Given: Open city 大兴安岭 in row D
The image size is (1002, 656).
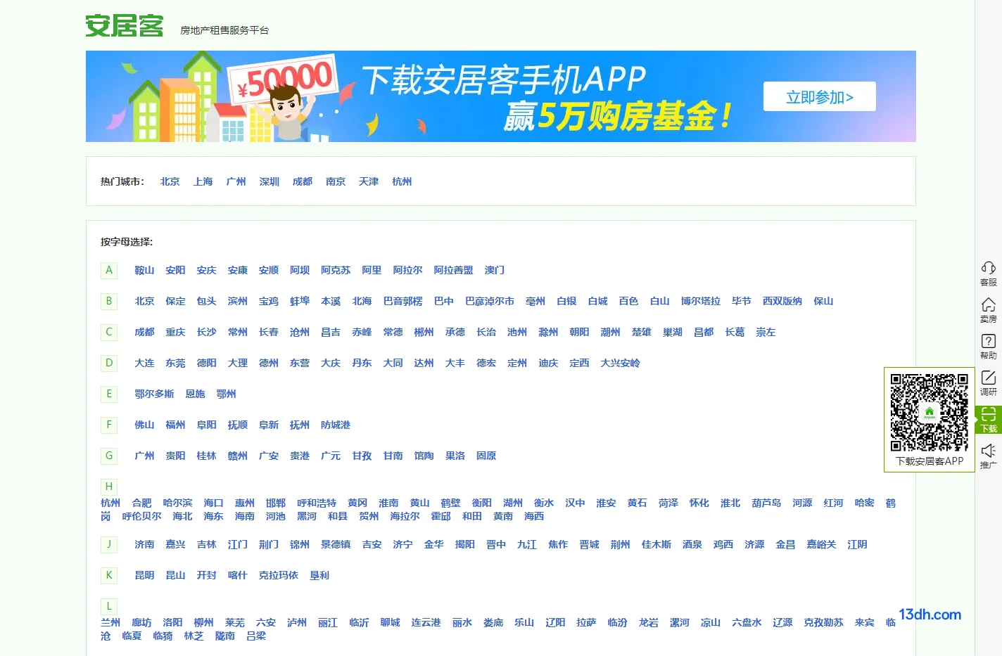Looking at the screenshot, I should (620, 363).
